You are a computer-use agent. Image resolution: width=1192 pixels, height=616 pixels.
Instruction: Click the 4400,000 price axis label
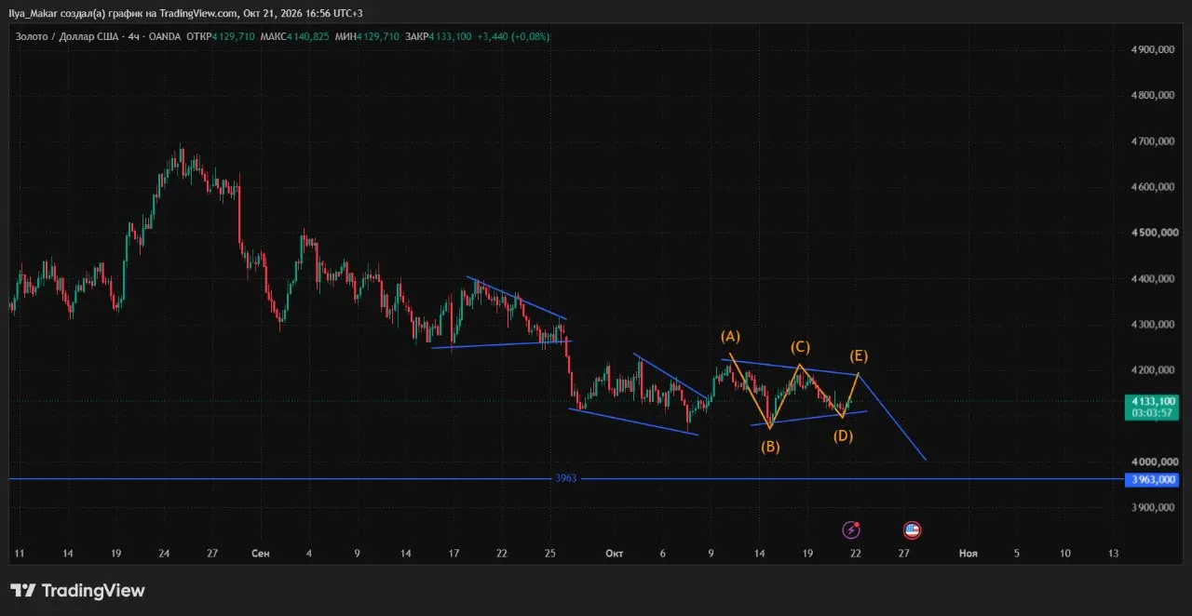(1153, 279)
